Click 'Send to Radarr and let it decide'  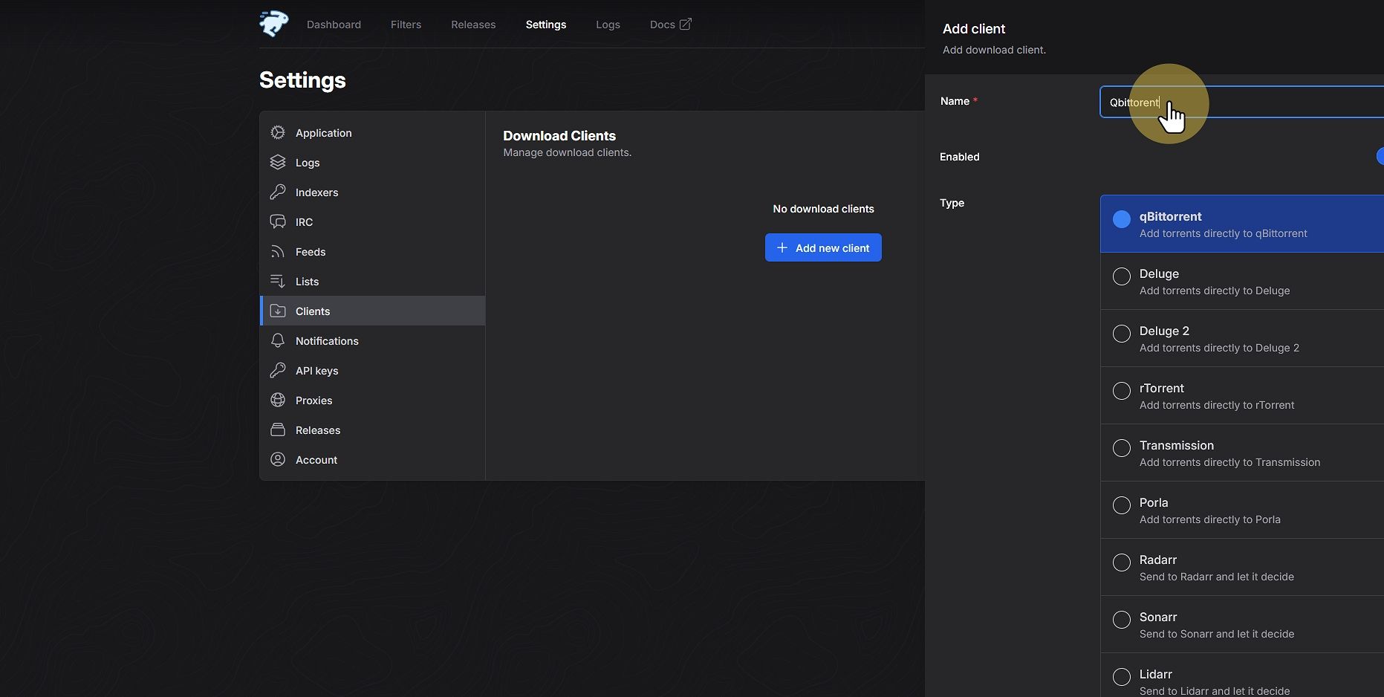(1217, 577)
